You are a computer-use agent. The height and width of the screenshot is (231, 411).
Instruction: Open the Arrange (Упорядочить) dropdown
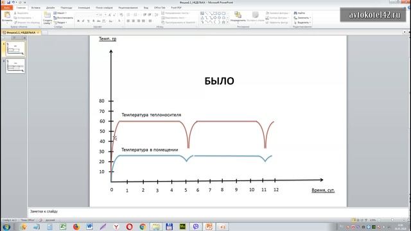238,17
